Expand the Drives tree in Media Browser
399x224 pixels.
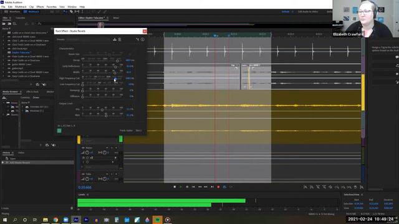pos(4,103)
